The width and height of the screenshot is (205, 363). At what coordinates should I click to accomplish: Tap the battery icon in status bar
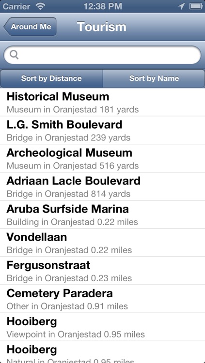pos(196,6)
